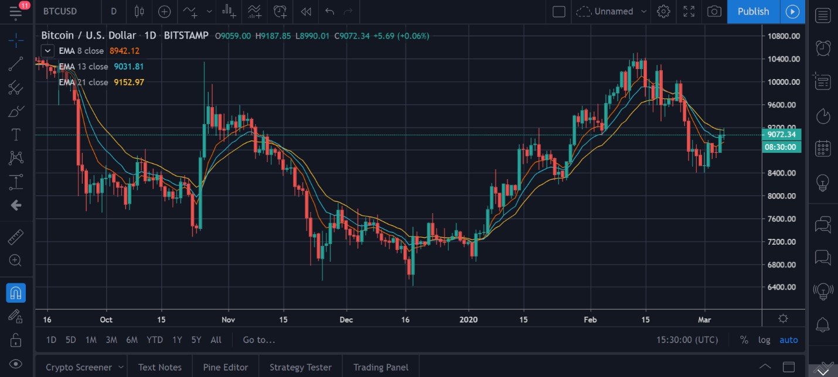Click the Publish button
Image resolution: width=838 pixels, height=377 pixels.
[753, 11]
